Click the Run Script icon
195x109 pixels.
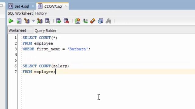pos(19,21)
